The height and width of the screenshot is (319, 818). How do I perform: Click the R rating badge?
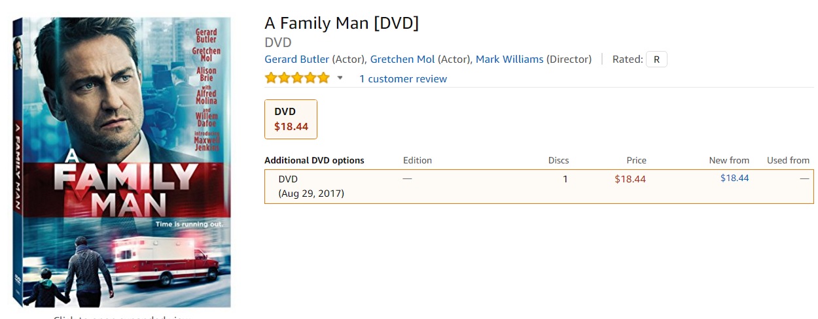(656, 59)
